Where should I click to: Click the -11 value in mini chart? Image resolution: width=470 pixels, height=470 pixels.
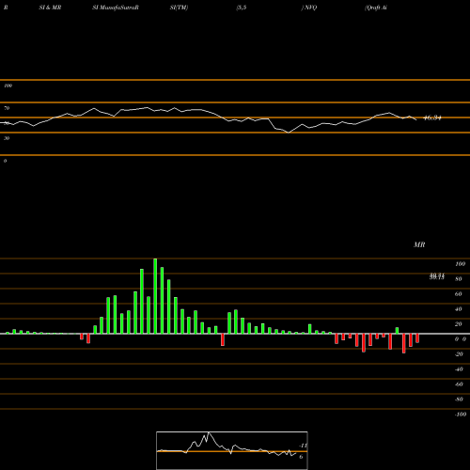point(303,446)
